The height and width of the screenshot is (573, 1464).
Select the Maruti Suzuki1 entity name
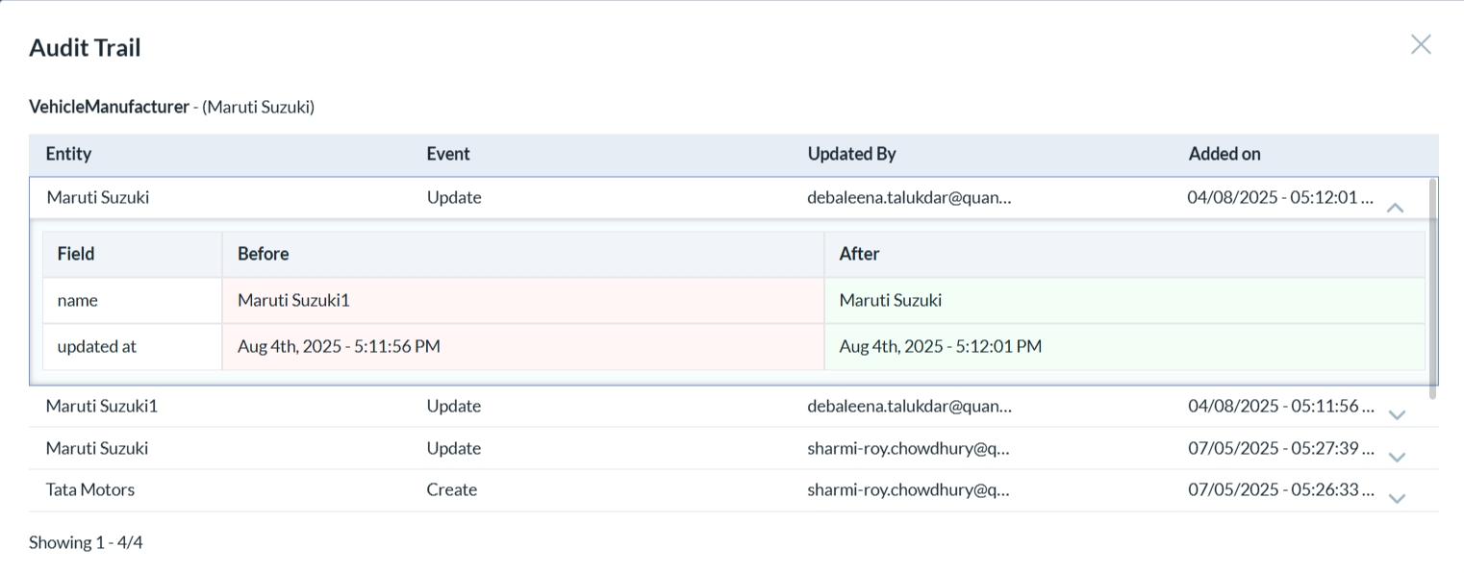tap(101, 406)
